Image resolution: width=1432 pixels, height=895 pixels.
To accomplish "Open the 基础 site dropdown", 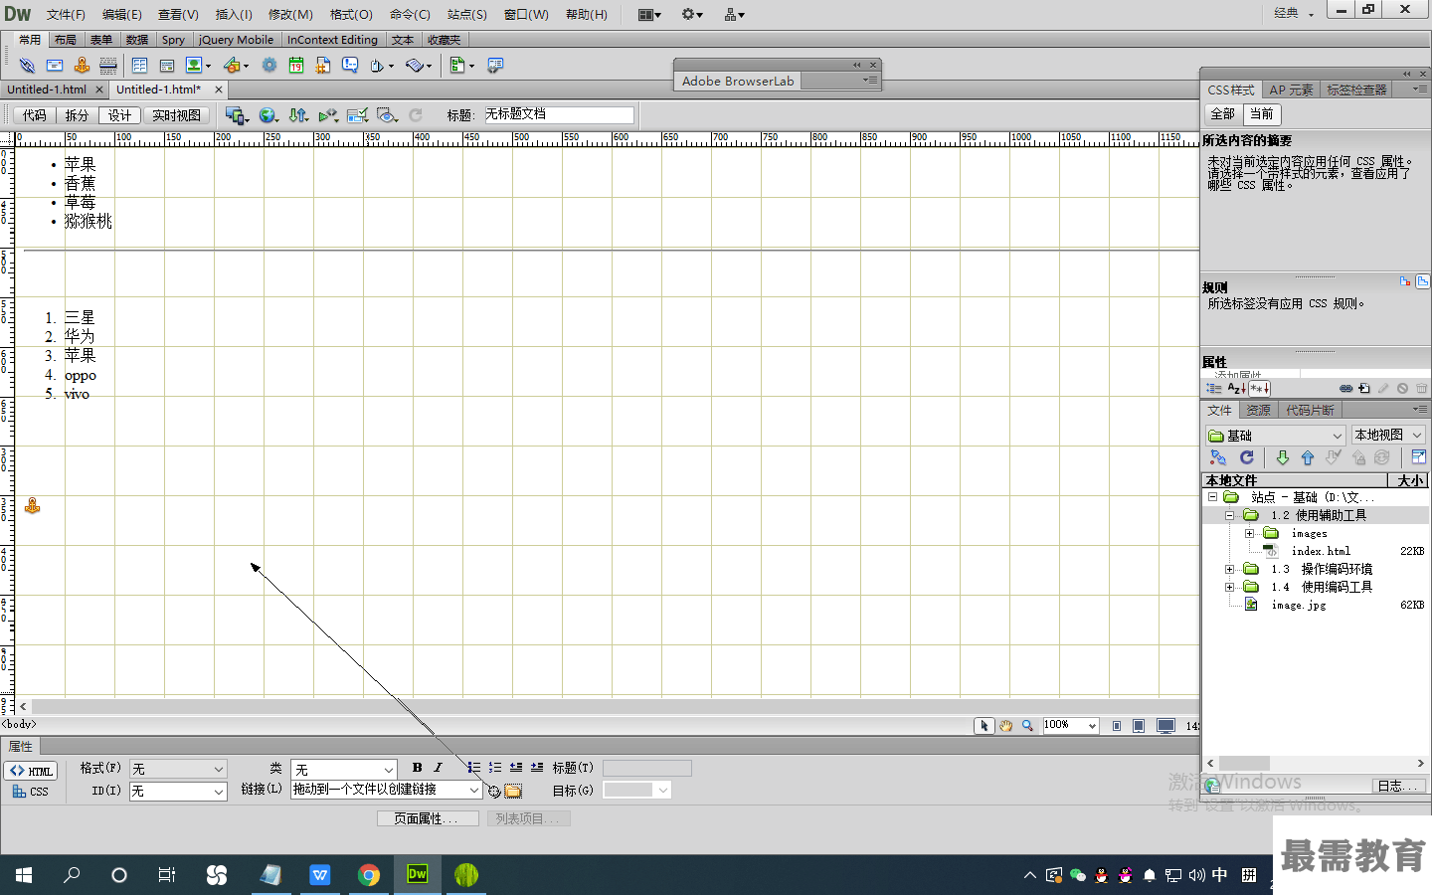I will click(x=1276, y=435).
